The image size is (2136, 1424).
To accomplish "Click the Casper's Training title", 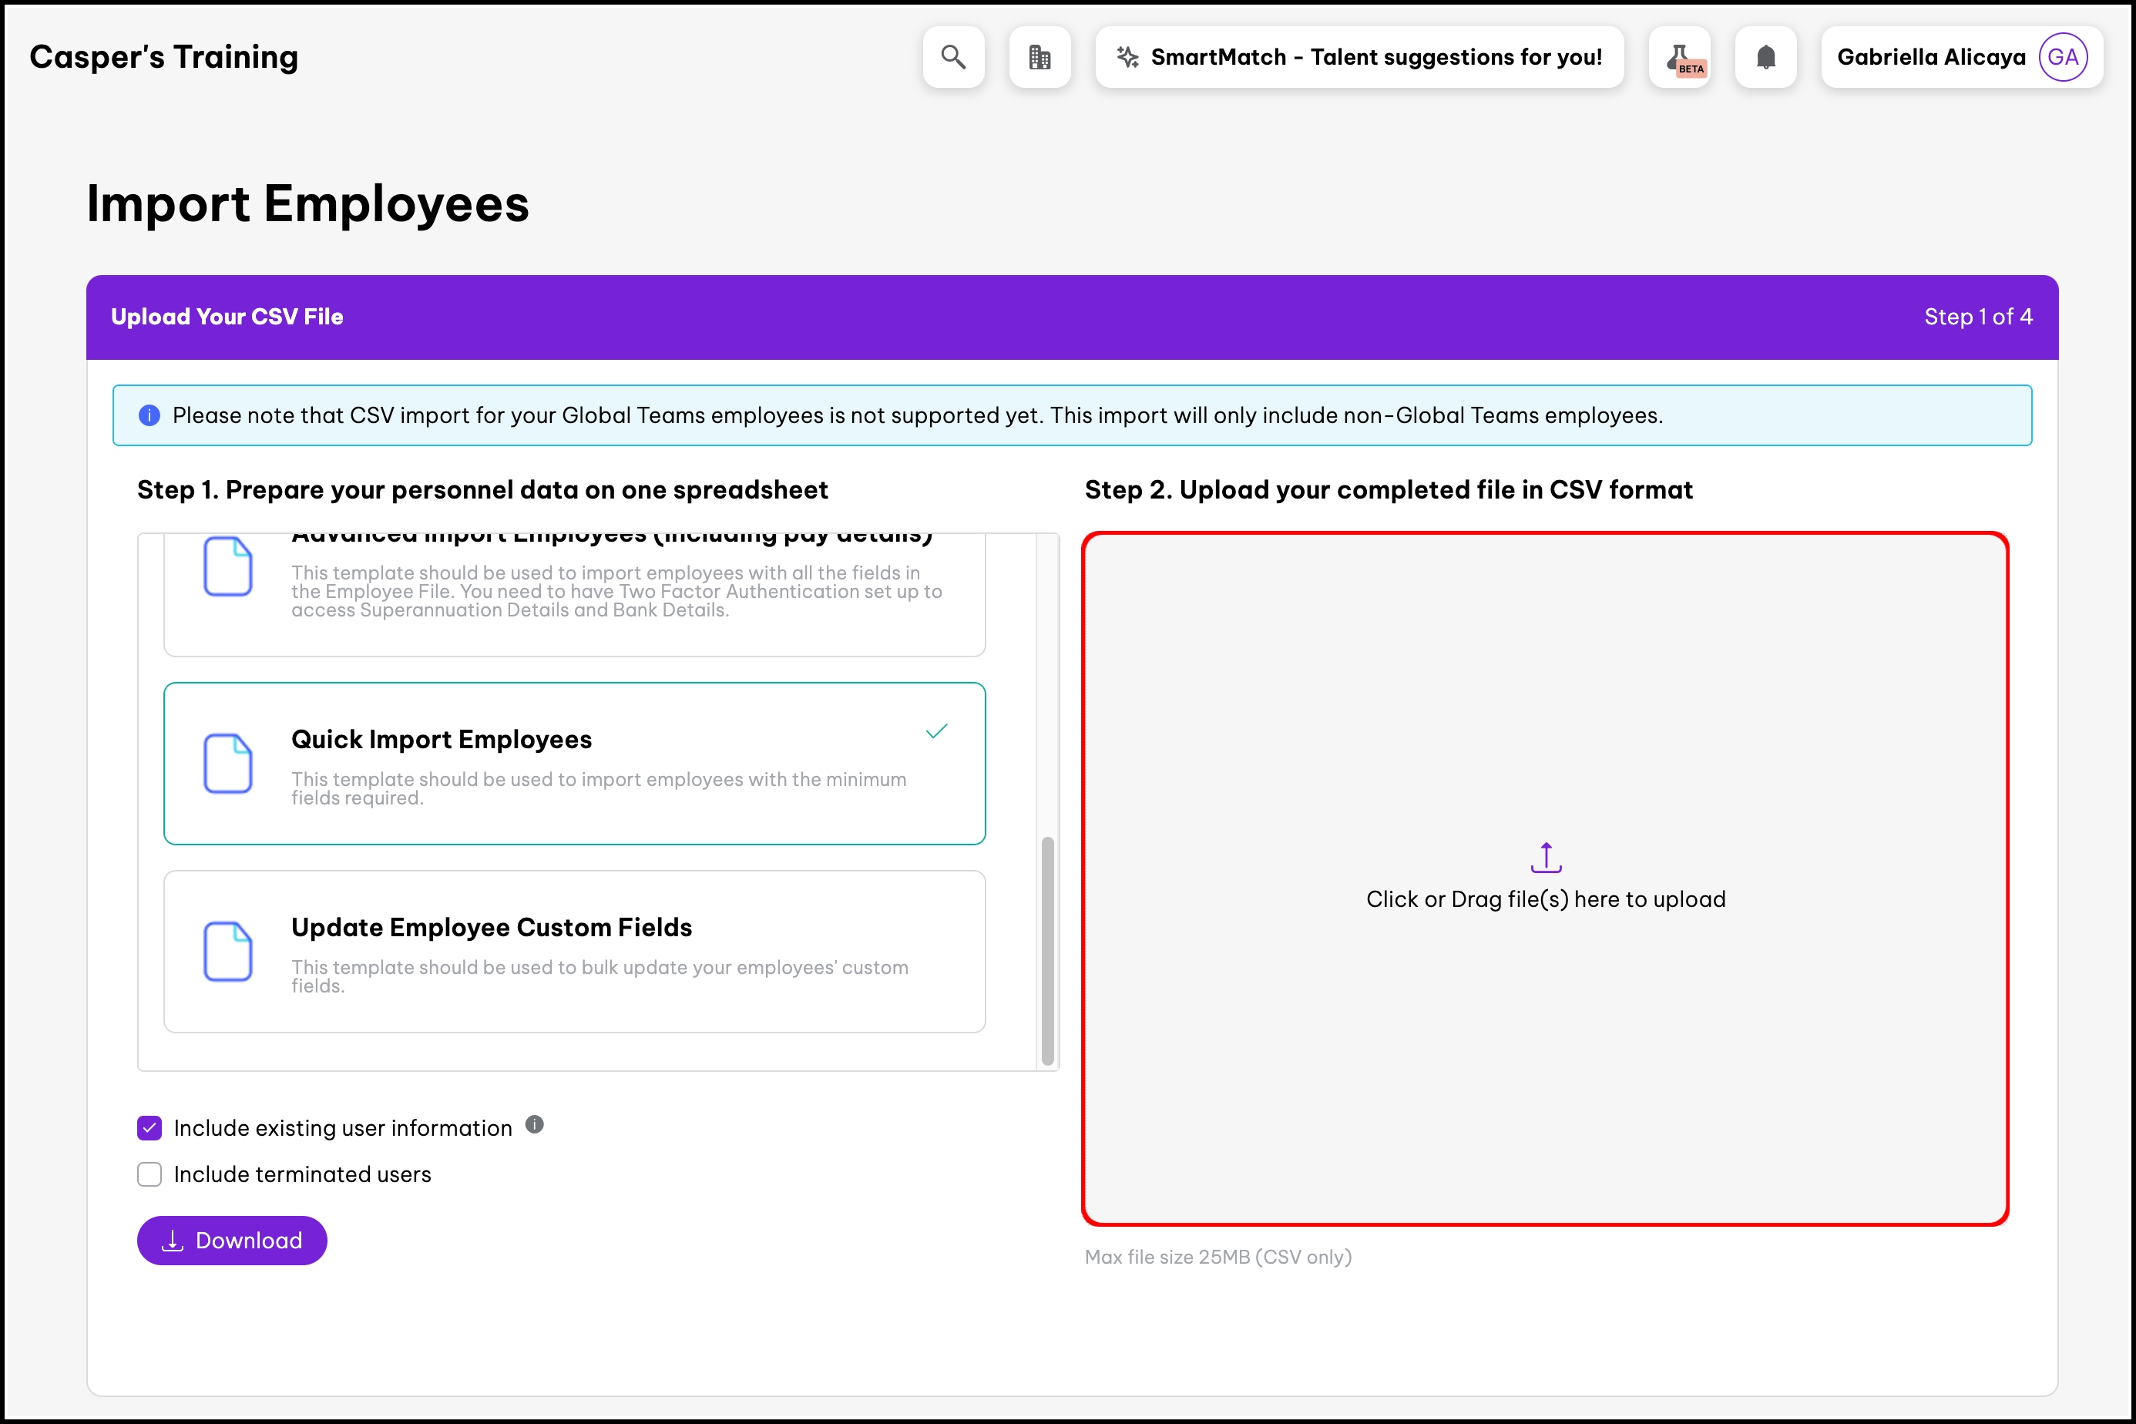I will (x=163, y=57).
